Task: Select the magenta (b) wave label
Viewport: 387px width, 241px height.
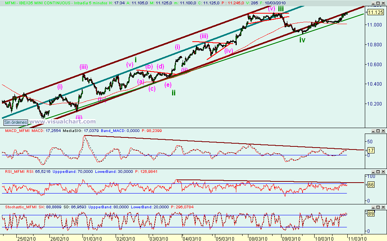Action: point(149,67)
